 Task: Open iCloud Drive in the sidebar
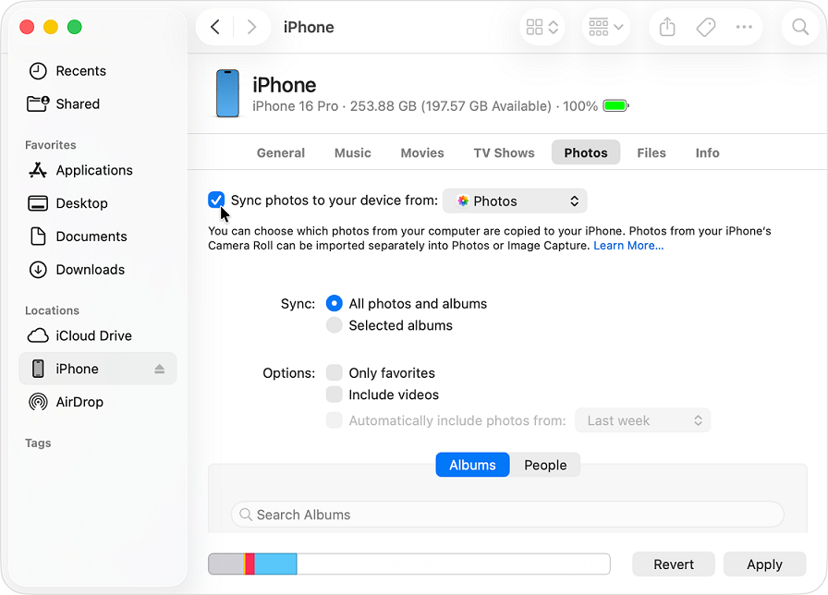[x=93, y=335]
